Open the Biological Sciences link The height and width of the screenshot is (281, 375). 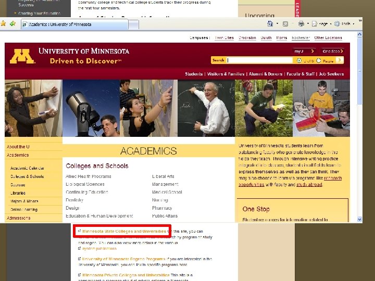[x=85, y=184]
